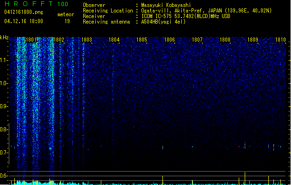Click the 1807 time marker
Image resolution: width=291 pixels, height=185 pixels.
point(197,40)
